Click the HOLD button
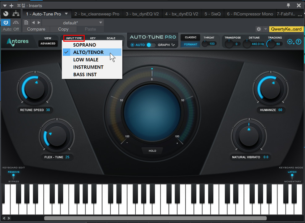This screenshot has height=223, width=305. [152, 151]
